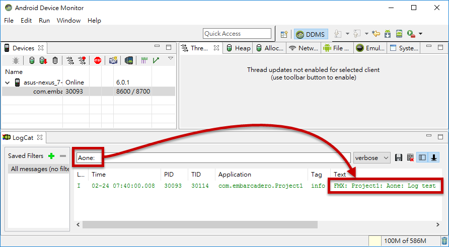The height and width of the screenshot is (247, 449).
Task: Switch to the Emulator Control tab
Action: tap(370, 48)
